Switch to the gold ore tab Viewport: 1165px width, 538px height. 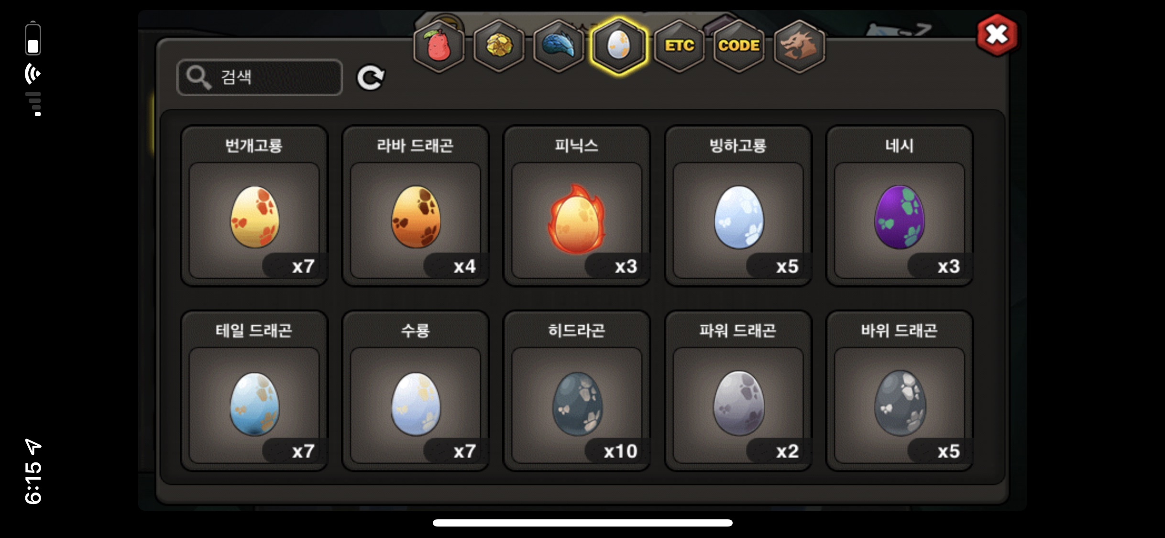[x=499, y=46]
